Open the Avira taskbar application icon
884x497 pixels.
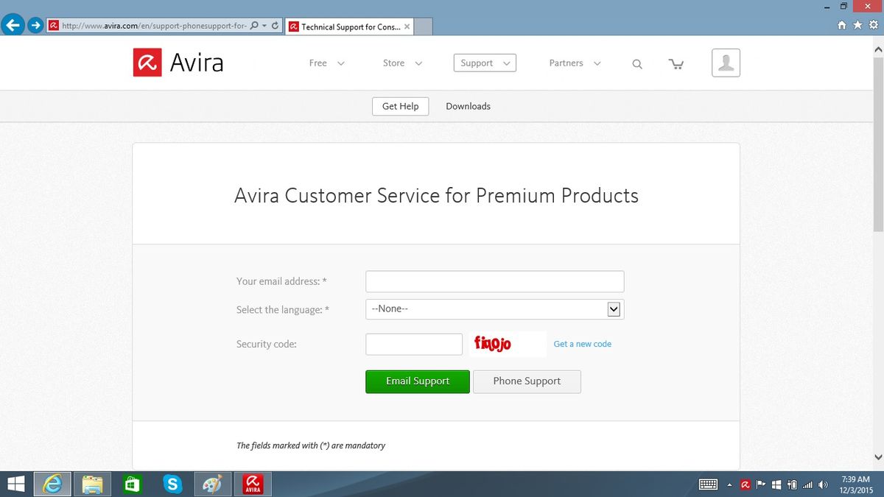point(253,484)
